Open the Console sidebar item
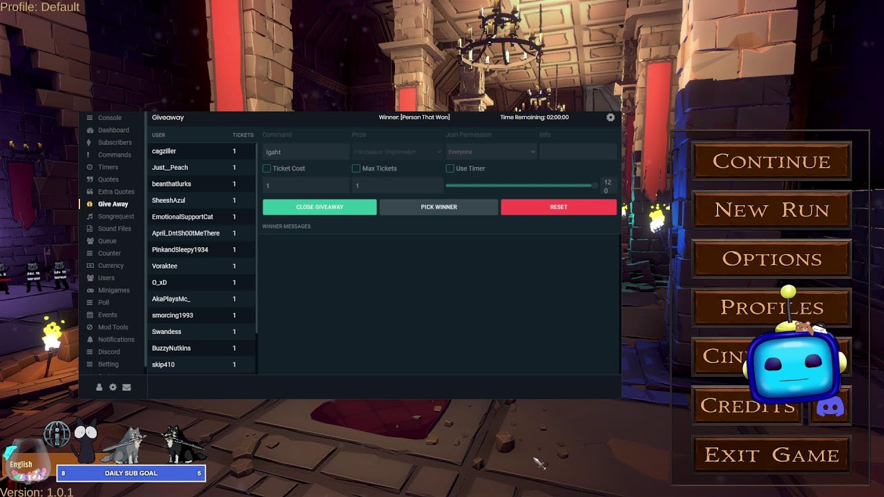The height and width of the screenshot is (497, 884). pyautogui.click(x=109, y=118)
